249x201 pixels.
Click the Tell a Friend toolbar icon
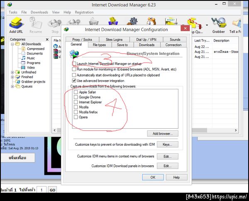(x=235, y=25)
